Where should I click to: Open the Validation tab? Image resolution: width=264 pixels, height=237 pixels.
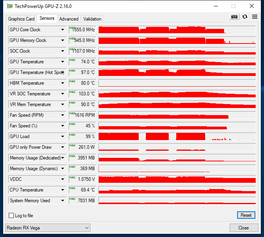(x=92, y=19)
